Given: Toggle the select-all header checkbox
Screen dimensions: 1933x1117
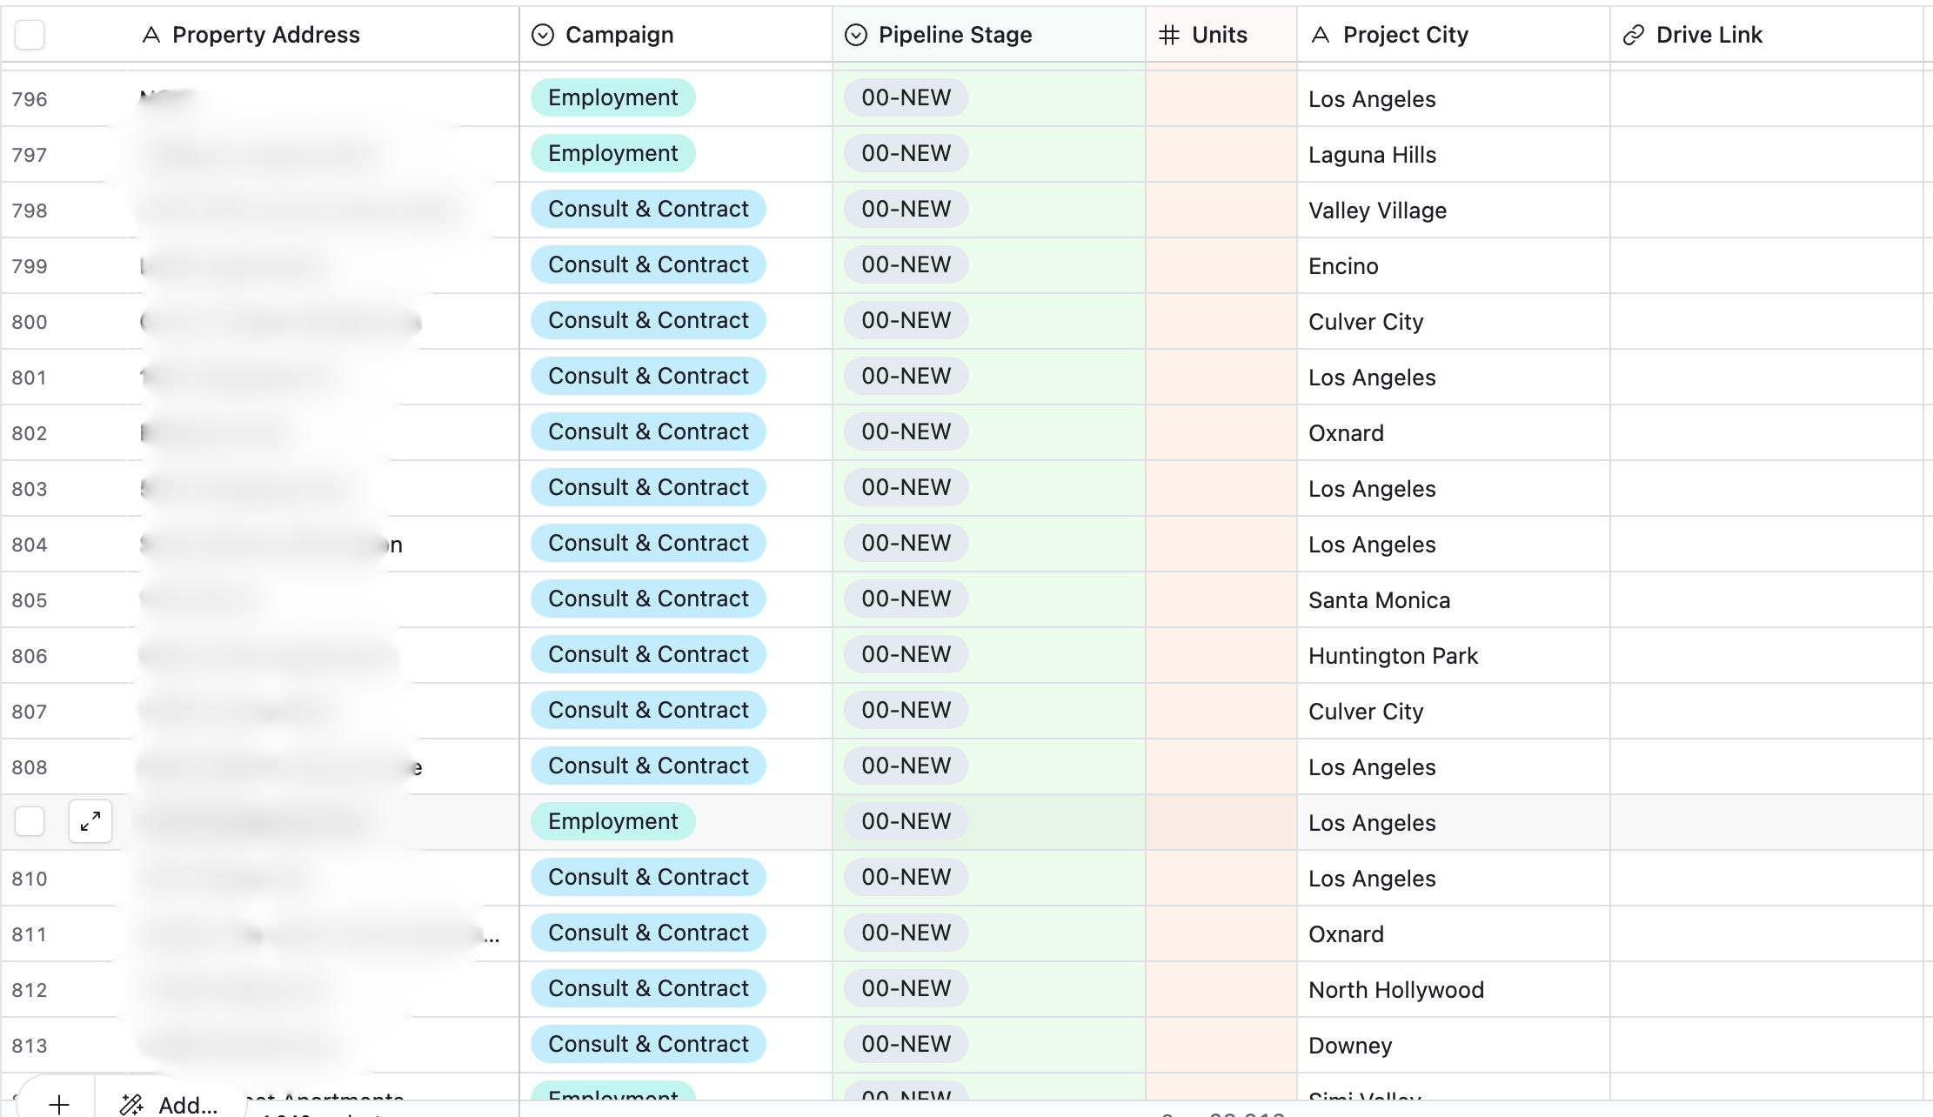Looking at the screenshot, I should (30, 35).
